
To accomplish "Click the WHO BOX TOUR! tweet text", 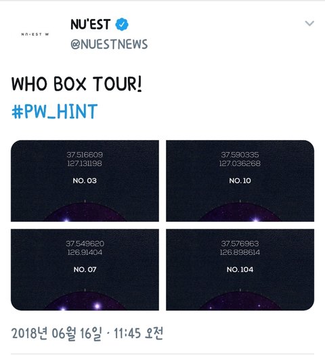I will click(77, 84).
